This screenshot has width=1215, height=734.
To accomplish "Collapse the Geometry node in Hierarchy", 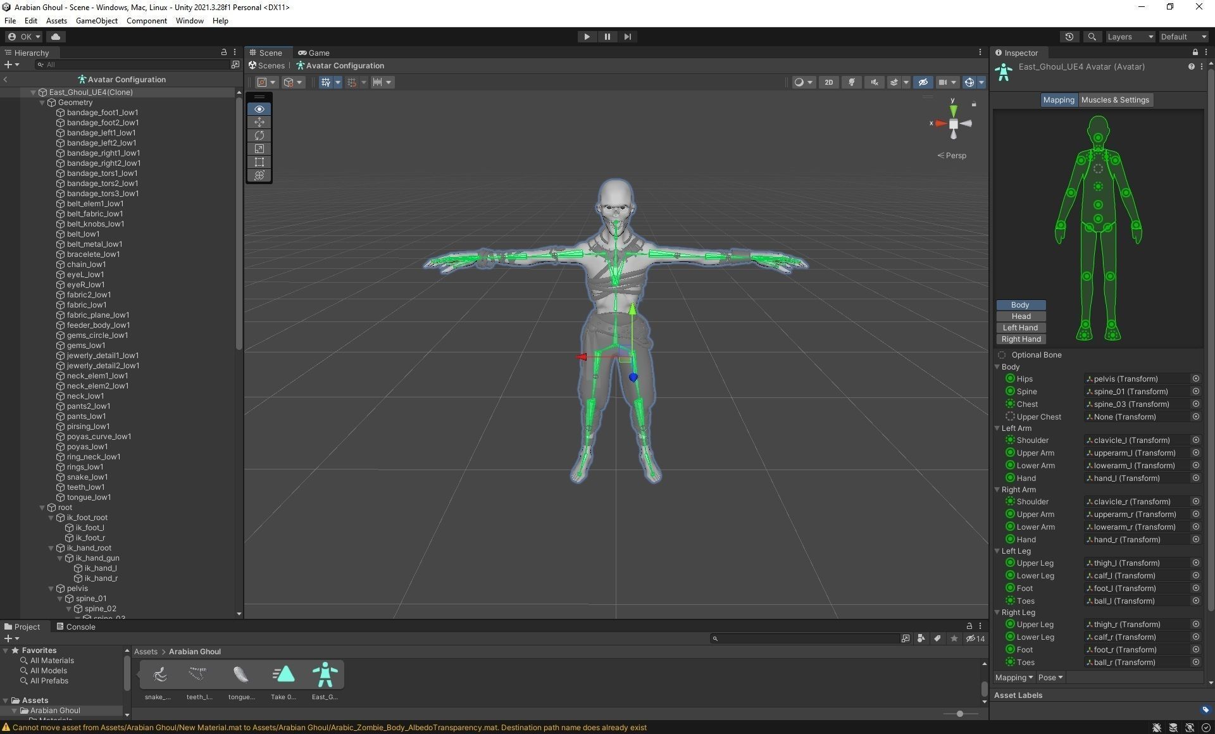I will click(x=42, y=103).
